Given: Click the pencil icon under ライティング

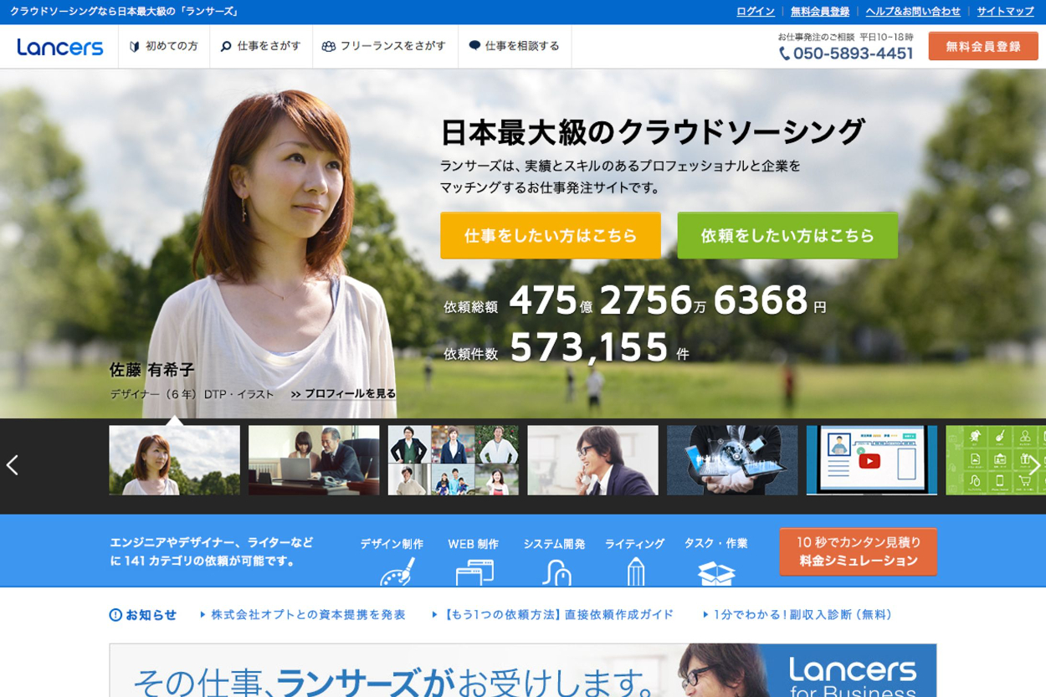Looking at the screenshot, I should point(635,571).
